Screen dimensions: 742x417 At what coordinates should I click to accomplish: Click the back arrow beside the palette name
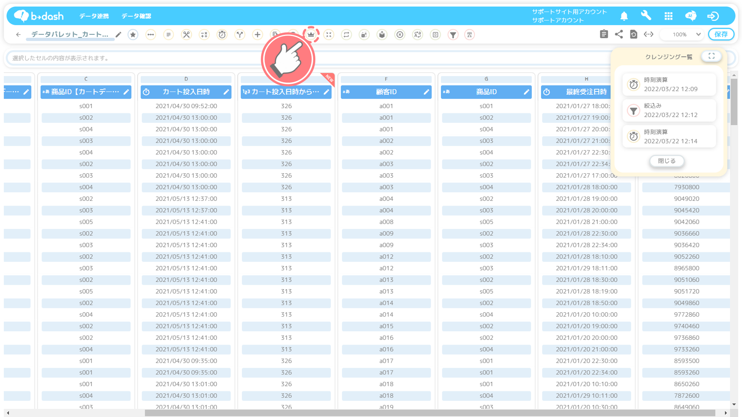(18, 34)
